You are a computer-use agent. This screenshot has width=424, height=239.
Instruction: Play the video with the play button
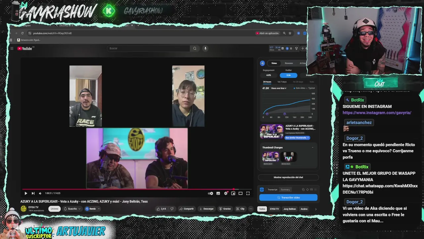click(x=26, y=193)
